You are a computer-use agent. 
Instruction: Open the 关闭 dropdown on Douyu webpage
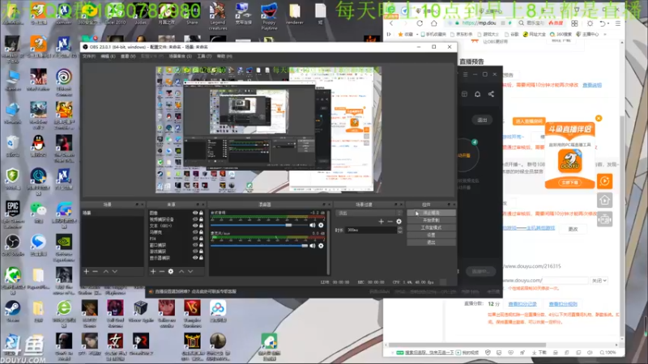599,281
